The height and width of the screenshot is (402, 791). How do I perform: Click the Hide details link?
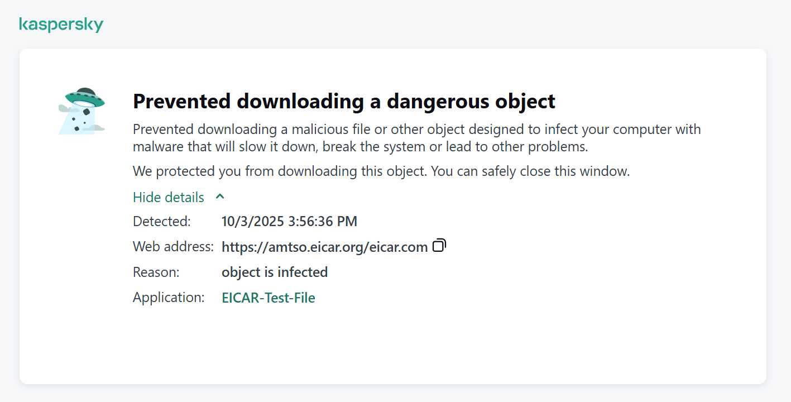click(x=169, y=197)
